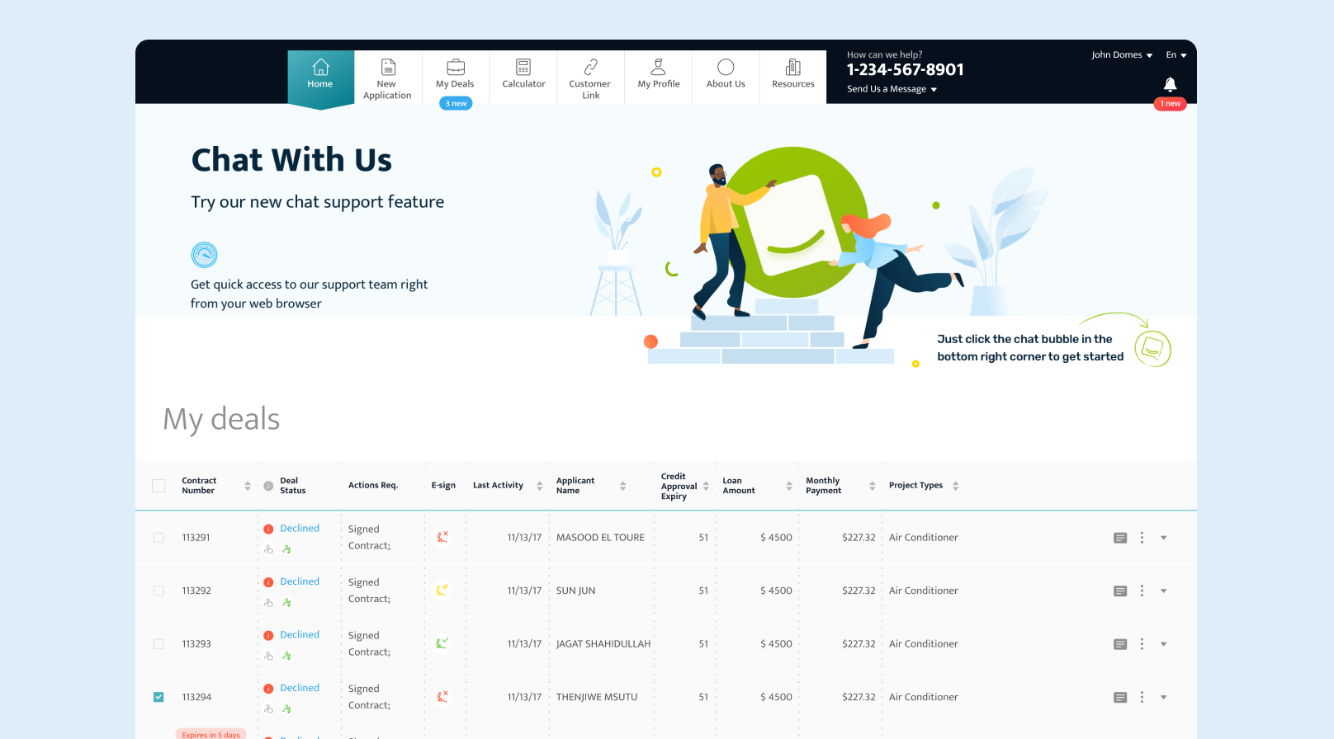Sort deals by Loan Amount column

788,486
